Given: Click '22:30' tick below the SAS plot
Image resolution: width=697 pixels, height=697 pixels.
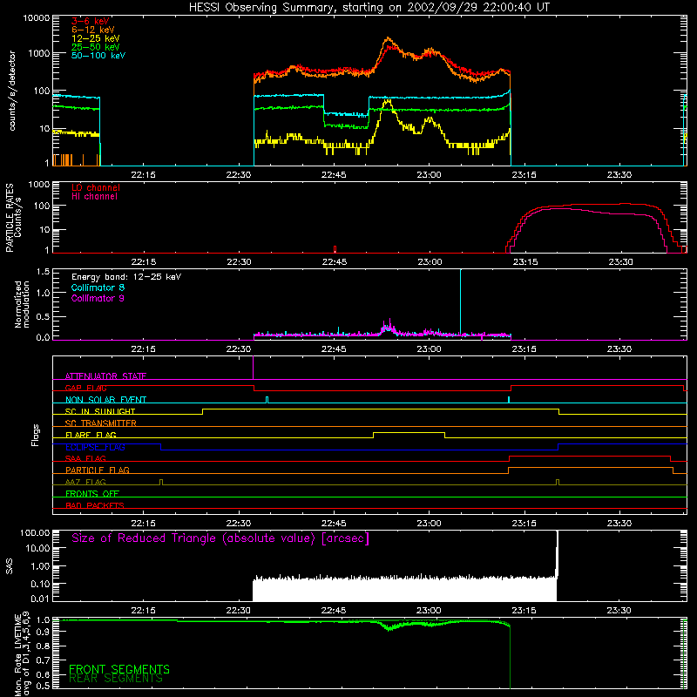Looking at the screenshot, I should (x=238, y=611).
